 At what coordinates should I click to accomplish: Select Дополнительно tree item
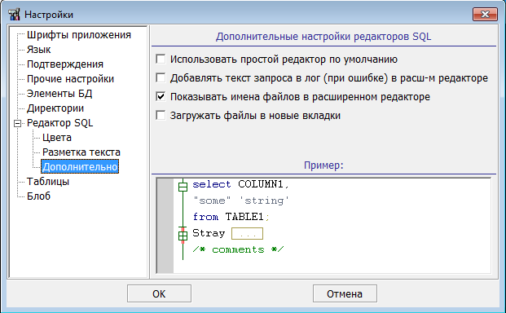(x=80, y=167)
